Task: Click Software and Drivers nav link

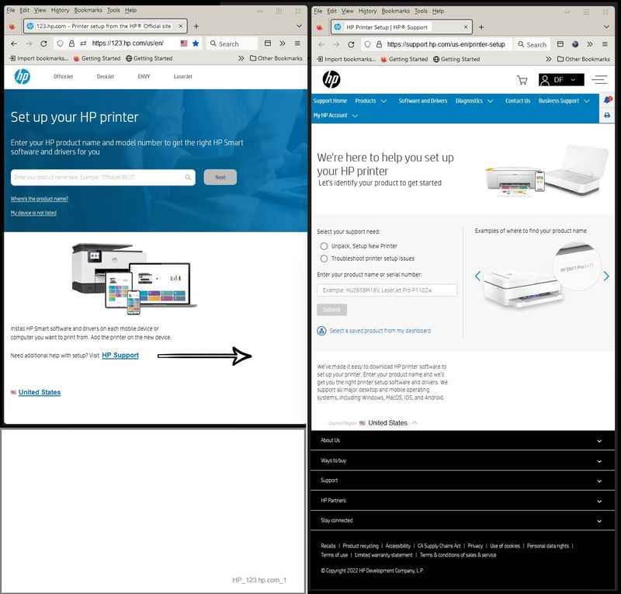Action: pos(422,101)
